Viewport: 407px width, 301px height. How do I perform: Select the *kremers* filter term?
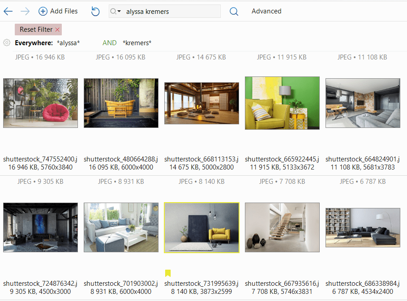pos(137,43)
